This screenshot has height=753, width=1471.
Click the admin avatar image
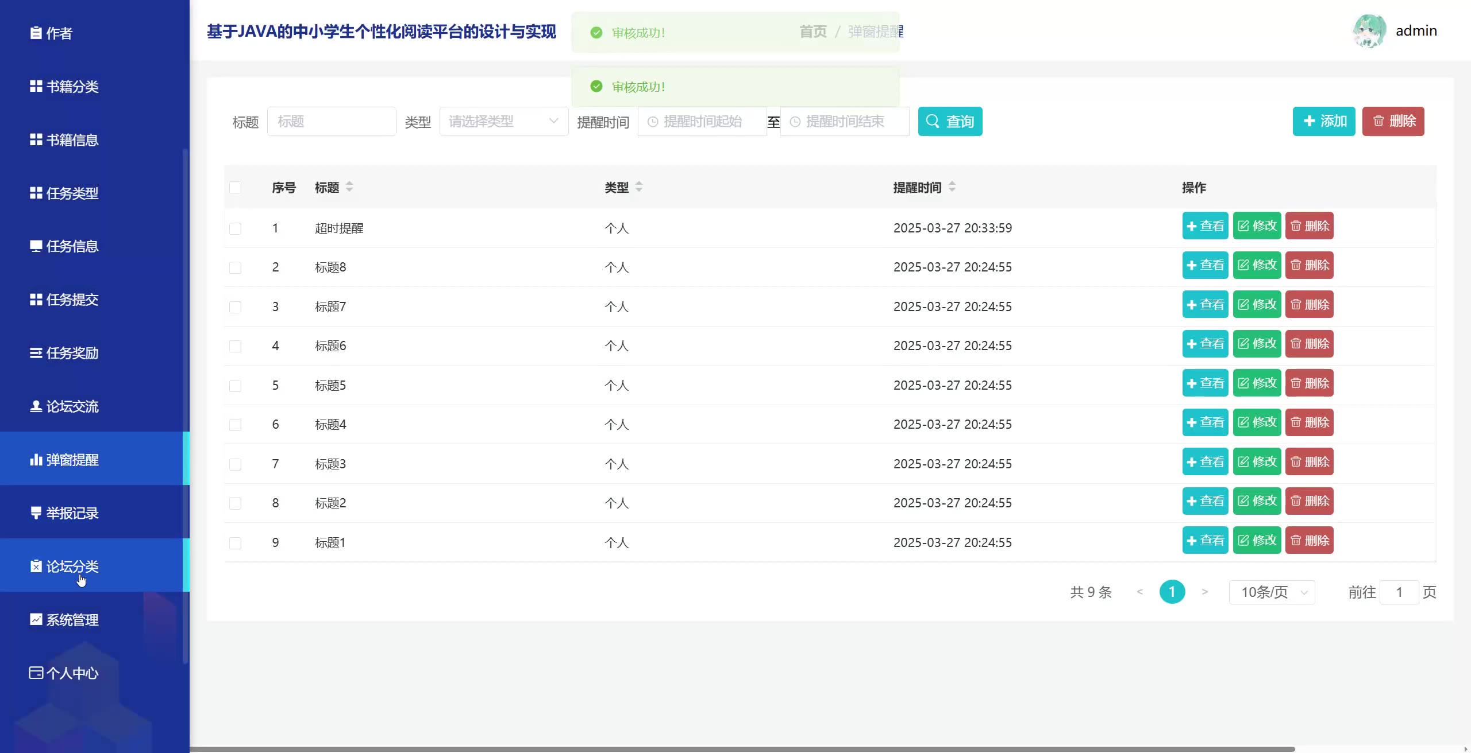pyautogui.click(x=1369, y=31)
